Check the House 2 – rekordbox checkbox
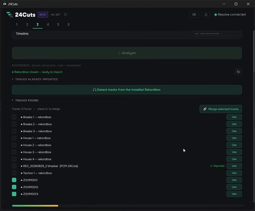The height and width of the screenshot is (211, 255). [14, 145]
